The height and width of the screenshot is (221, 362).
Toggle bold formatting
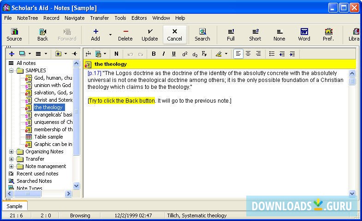[154, 54]
